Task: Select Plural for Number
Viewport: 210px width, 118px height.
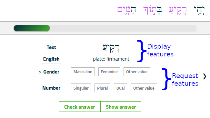Action: pyautogui.click(x=102, y=88)
